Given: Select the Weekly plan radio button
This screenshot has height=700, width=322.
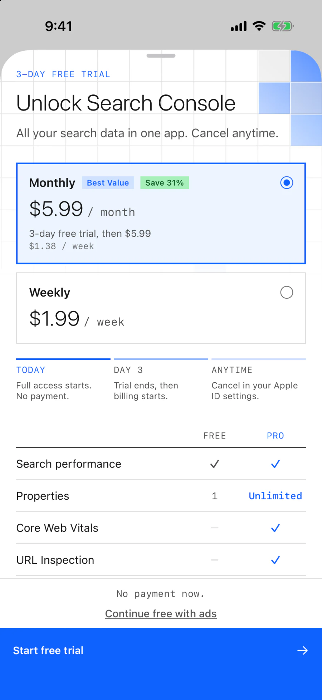Looking at the screenshot, I should (287, 293).
